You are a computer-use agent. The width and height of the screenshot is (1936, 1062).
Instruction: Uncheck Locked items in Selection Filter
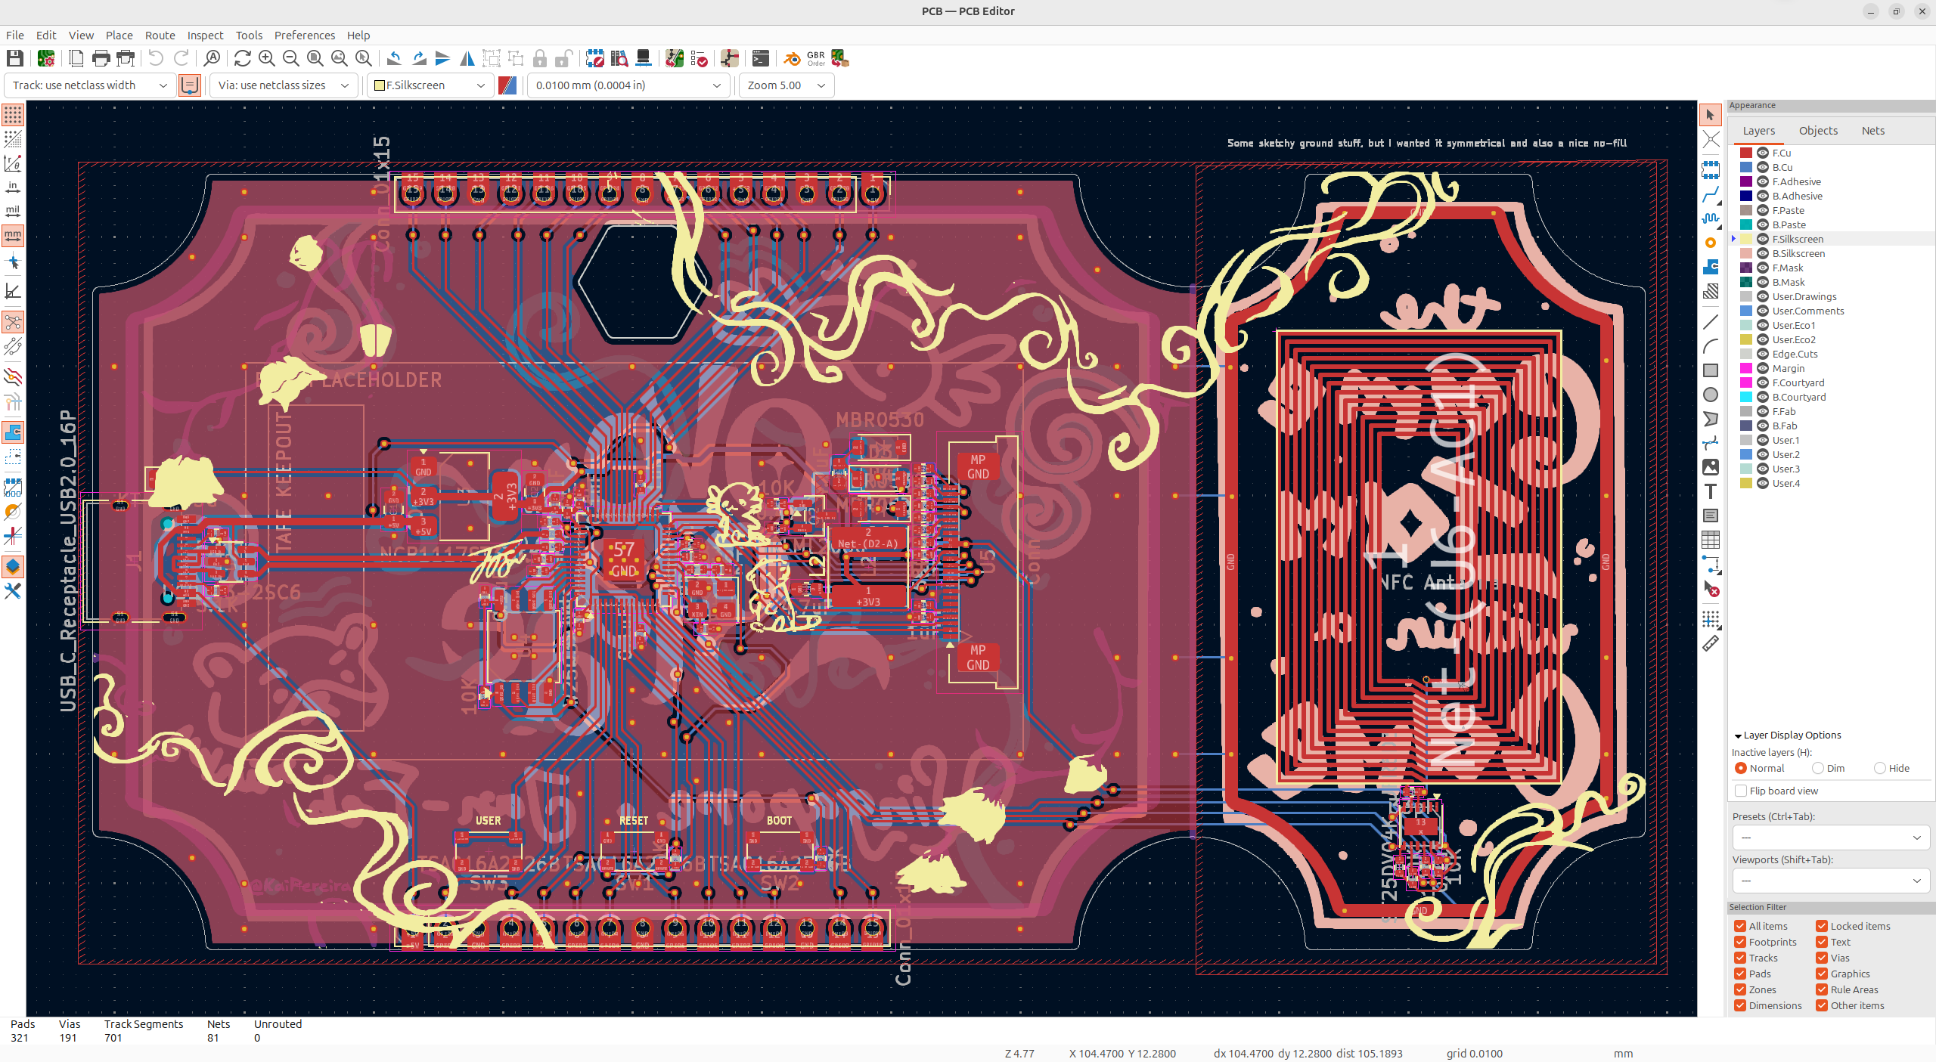coord(1822,926)
